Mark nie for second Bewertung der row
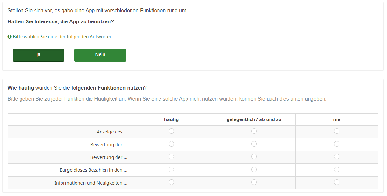Screen dimensions: 387x196 tap(337, 157)
